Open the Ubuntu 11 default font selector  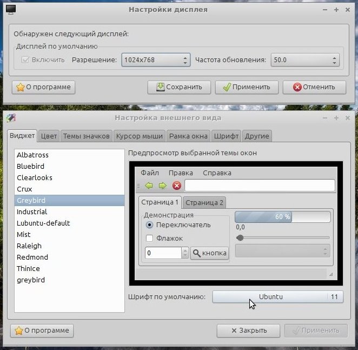pyautogui.click(x=278, y=297)
